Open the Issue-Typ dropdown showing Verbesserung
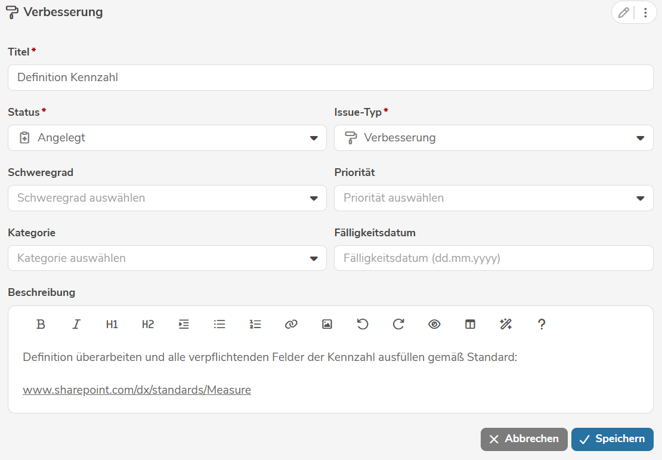The width and height of the screenshot is (662, 460). point(493,138)
